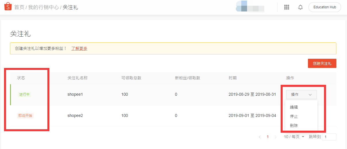Click the 操作 column header
The width and height of the screenshot is (347, 149).
point(290,78)
